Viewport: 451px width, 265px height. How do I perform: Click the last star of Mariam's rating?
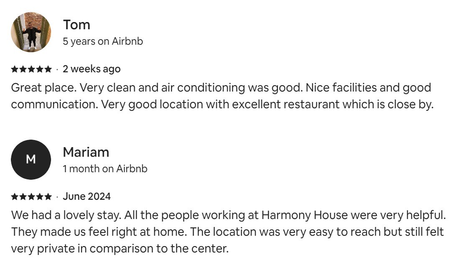point(48,196)
